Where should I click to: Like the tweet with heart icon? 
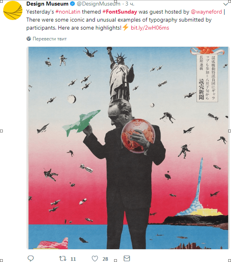[95, 258]
